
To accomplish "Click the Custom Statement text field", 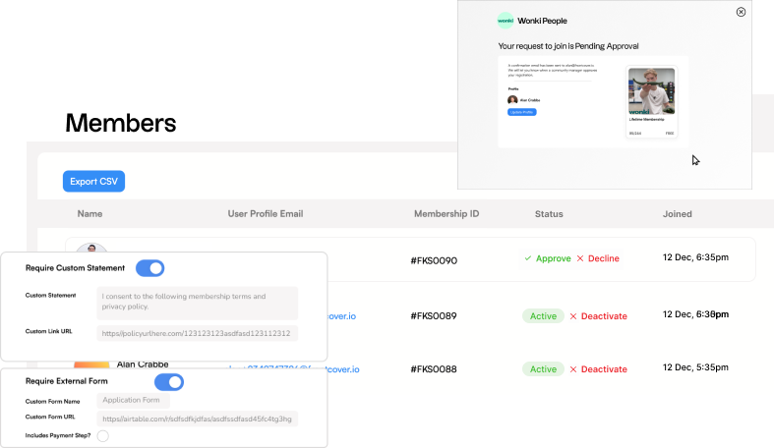I will point(198,302).
